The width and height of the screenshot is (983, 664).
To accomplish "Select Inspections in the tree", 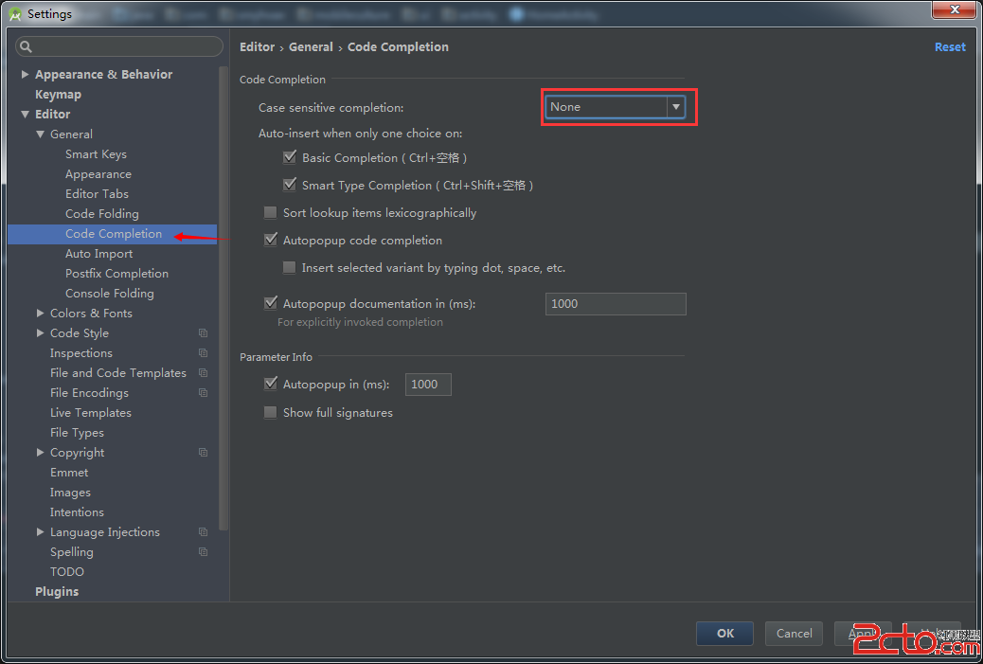I will tap(81, 353).
